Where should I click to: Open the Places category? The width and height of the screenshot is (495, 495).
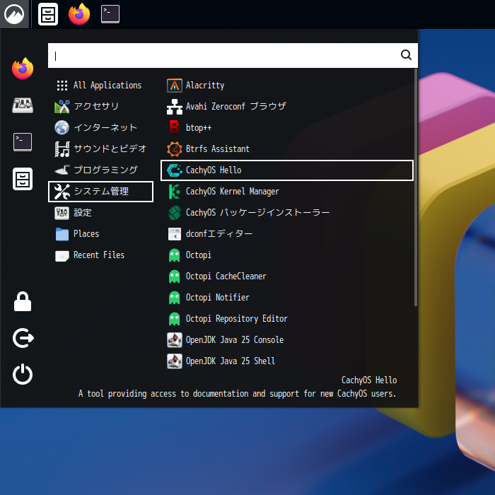pos(100,234)
